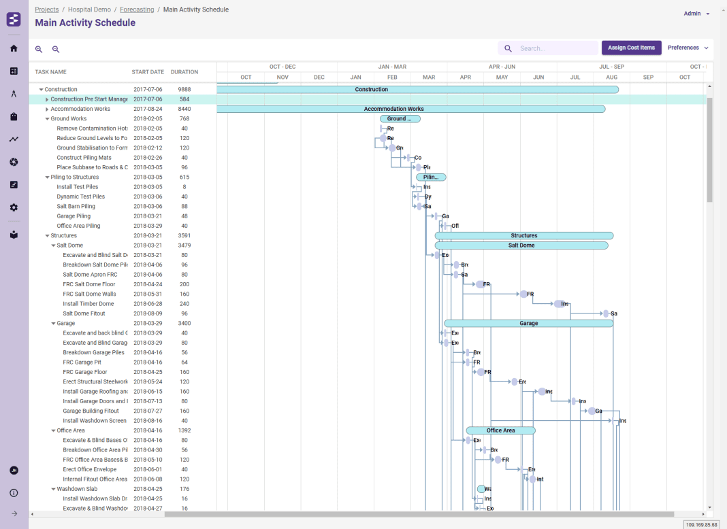Open the Preferences dropdown
The width and height of the screenshot is (727, 529).
pyautogui.click(x=688, y=48)
